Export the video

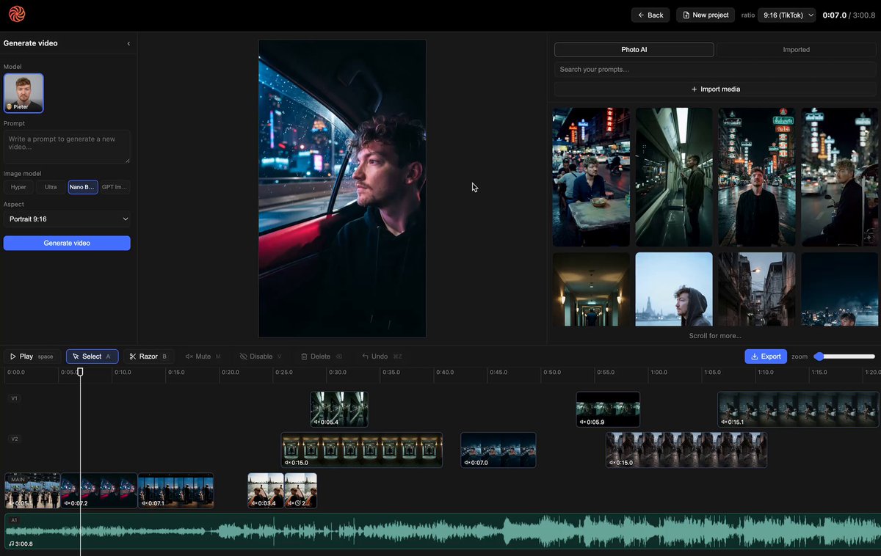(x=766, y=356)
